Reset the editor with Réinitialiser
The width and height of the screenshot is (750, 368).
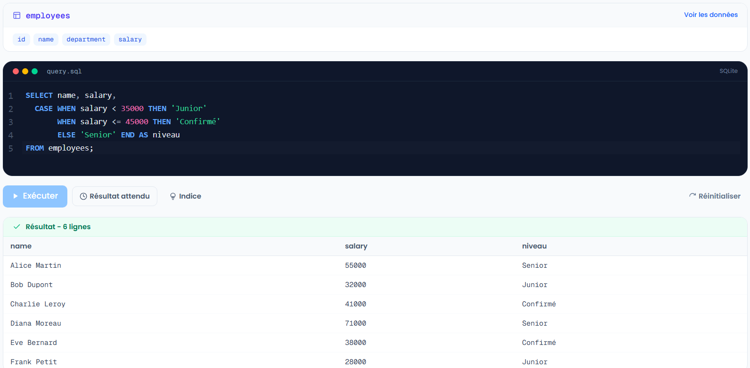[715, 196]
